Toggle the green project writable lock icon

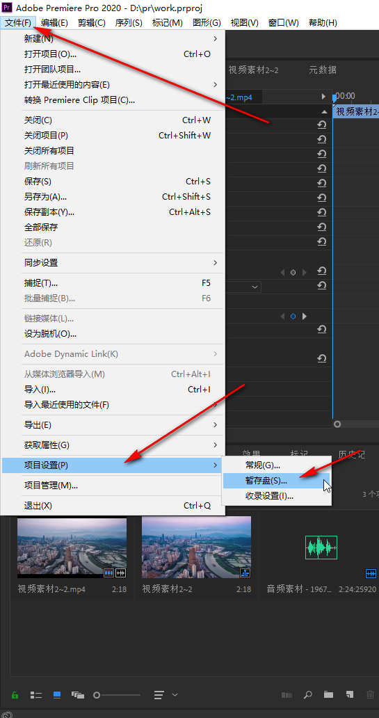(15, 694)
